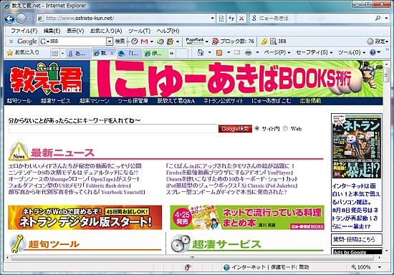Open the お気に入り(A) menu
This screenshot has width=394, height=275.
click(106, 31)
